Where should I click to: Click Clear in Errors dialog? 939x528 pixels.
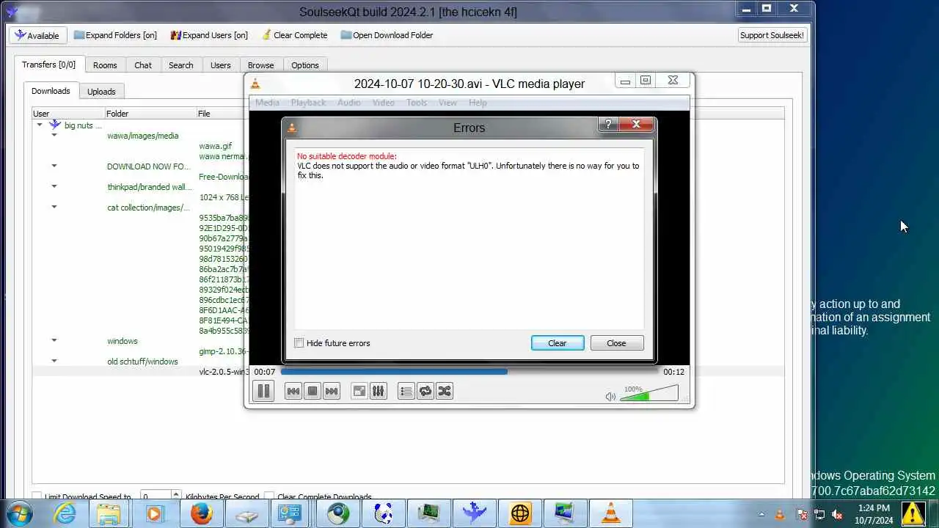(x=558, y=343)
